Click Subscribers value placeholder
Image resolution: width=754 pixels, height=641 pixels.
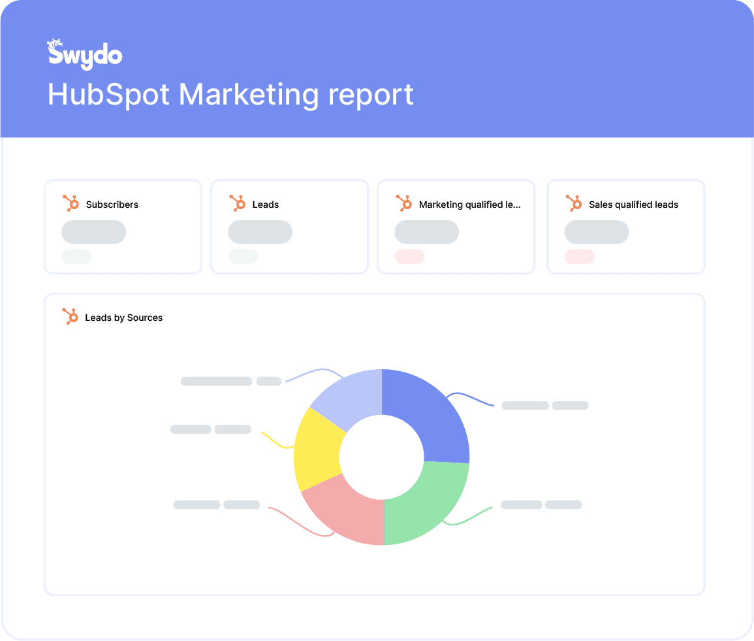pos(94,232)
